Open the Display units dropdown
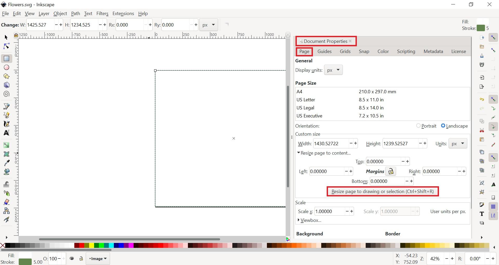Image resolution: width=499 pixels, height=265 pixels. click(x=333, y=70)
